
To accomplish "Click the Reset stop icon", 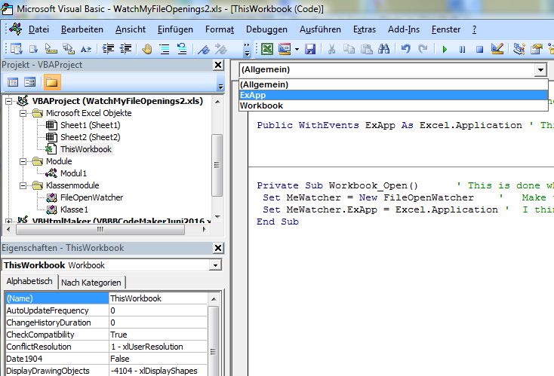I will [x=479, y=49].
